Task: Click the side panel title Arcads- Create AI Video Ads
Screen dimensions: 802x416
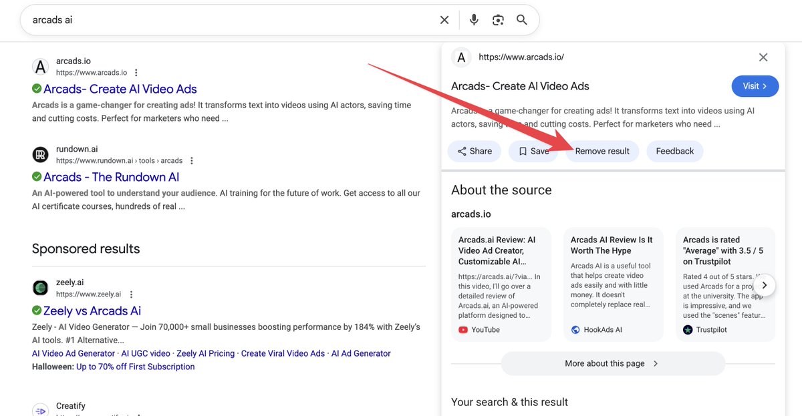Action: click(520, 86)
